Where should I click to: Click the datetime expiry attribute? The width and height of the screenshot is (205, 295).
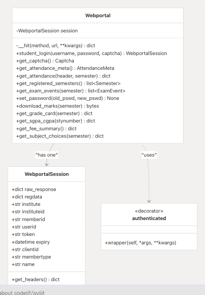[x=31, y=242]
